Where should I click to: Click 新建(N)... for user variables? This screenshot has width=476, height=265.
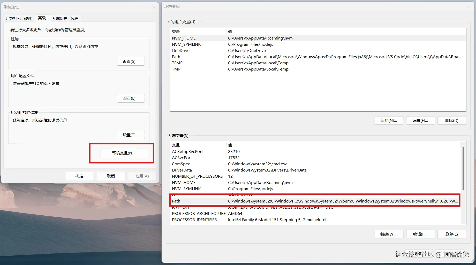pyautogui.click(x=389, y=121)
